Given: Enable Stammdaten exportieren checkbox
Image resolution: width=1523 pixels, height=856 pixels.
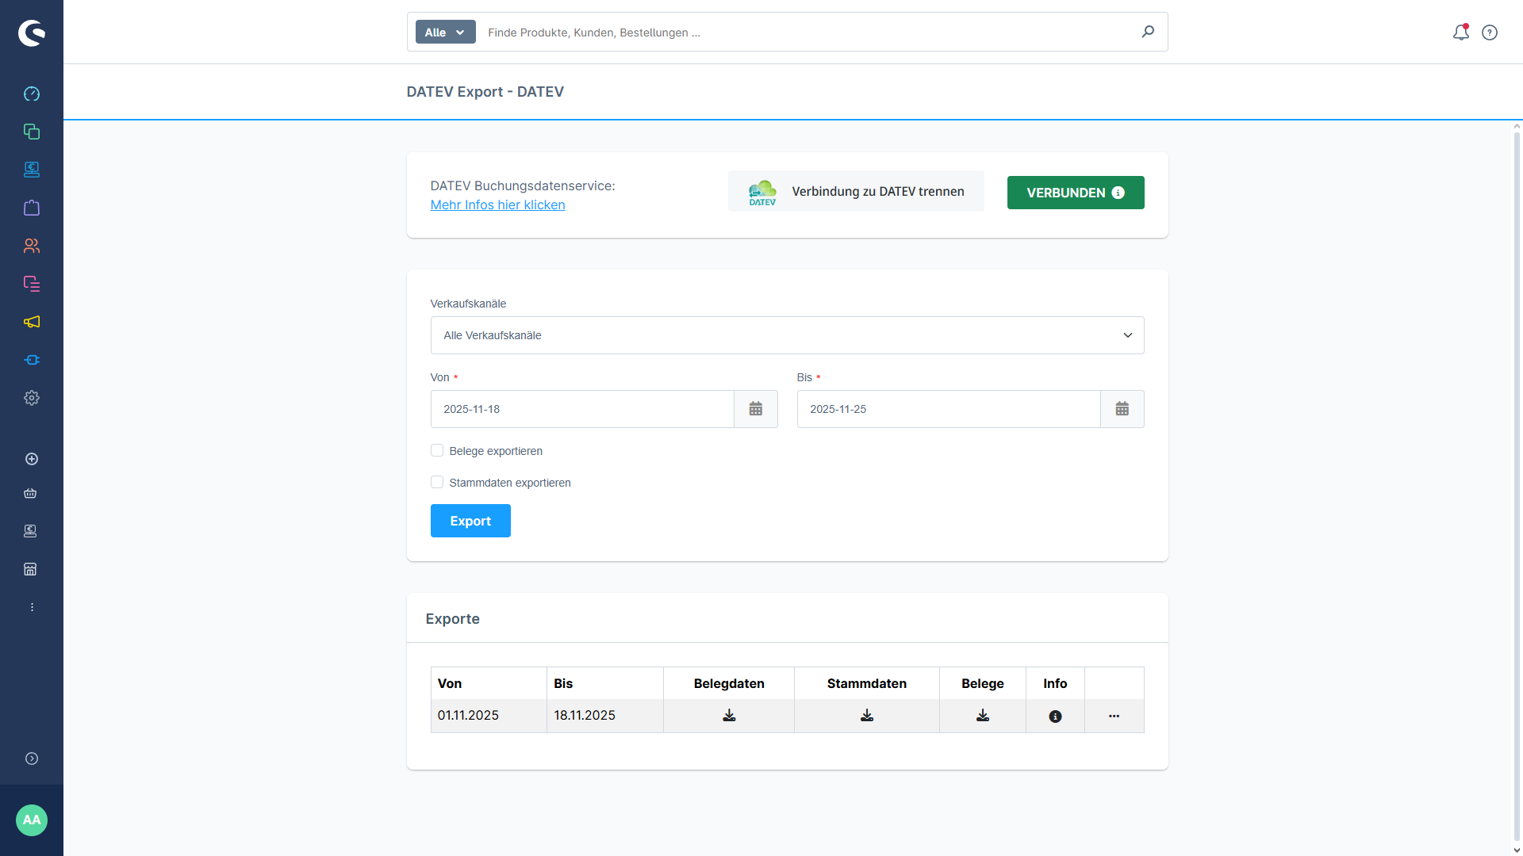Looking at the screenshot, I should (x=437, y=483).
